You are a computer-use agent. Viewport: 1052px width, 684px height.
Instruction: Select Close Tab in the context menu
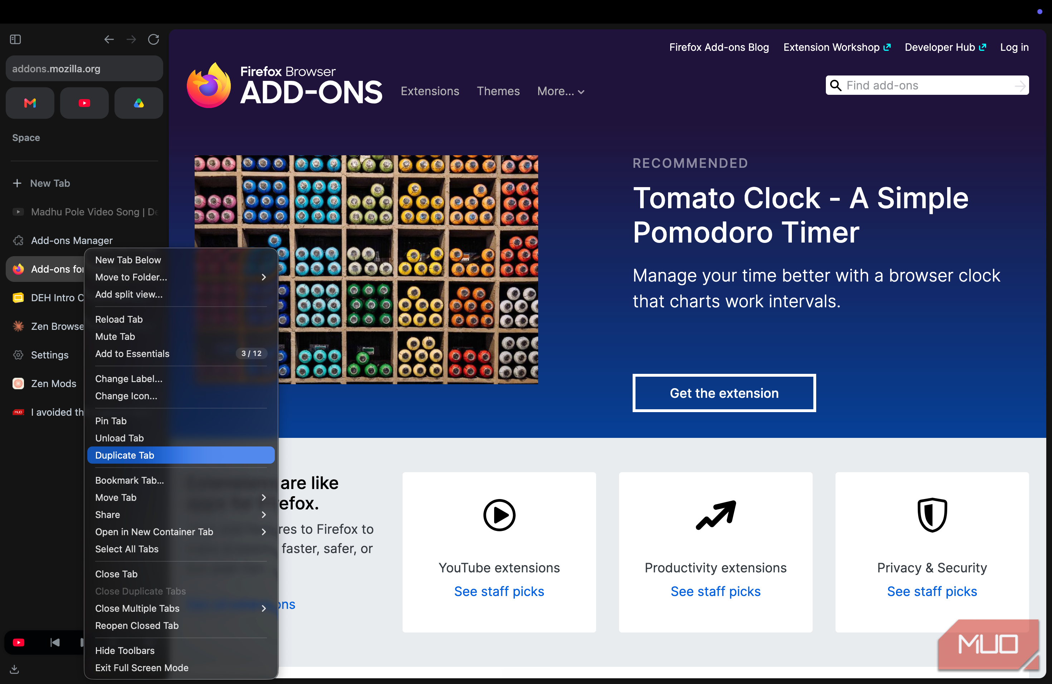coord(181,574)
